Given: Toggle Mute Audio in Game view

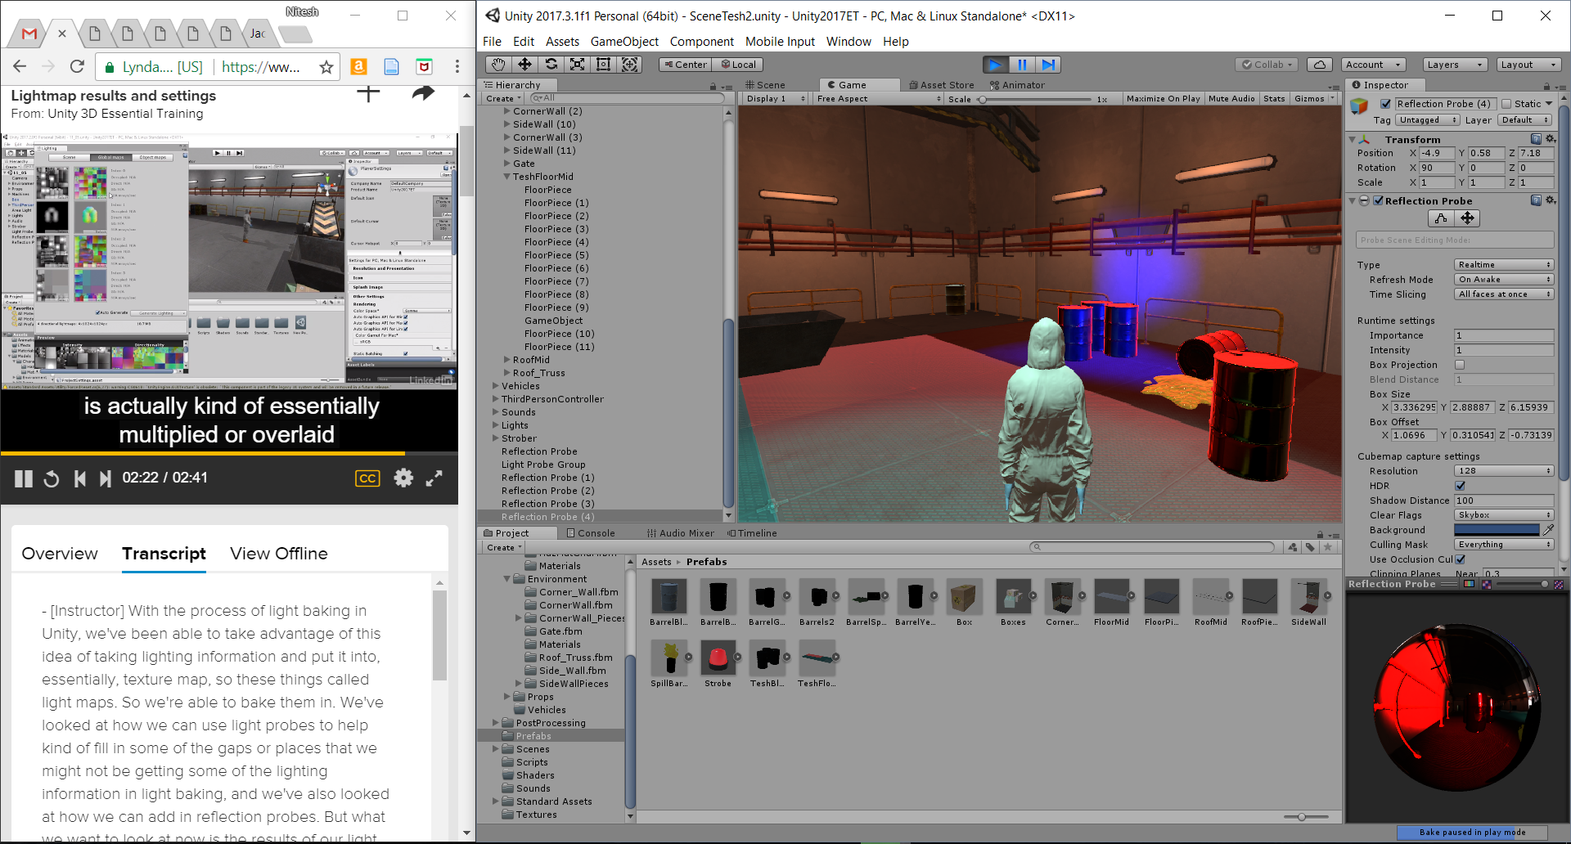Looking at the screenshot, I should tap(1231, 99).
